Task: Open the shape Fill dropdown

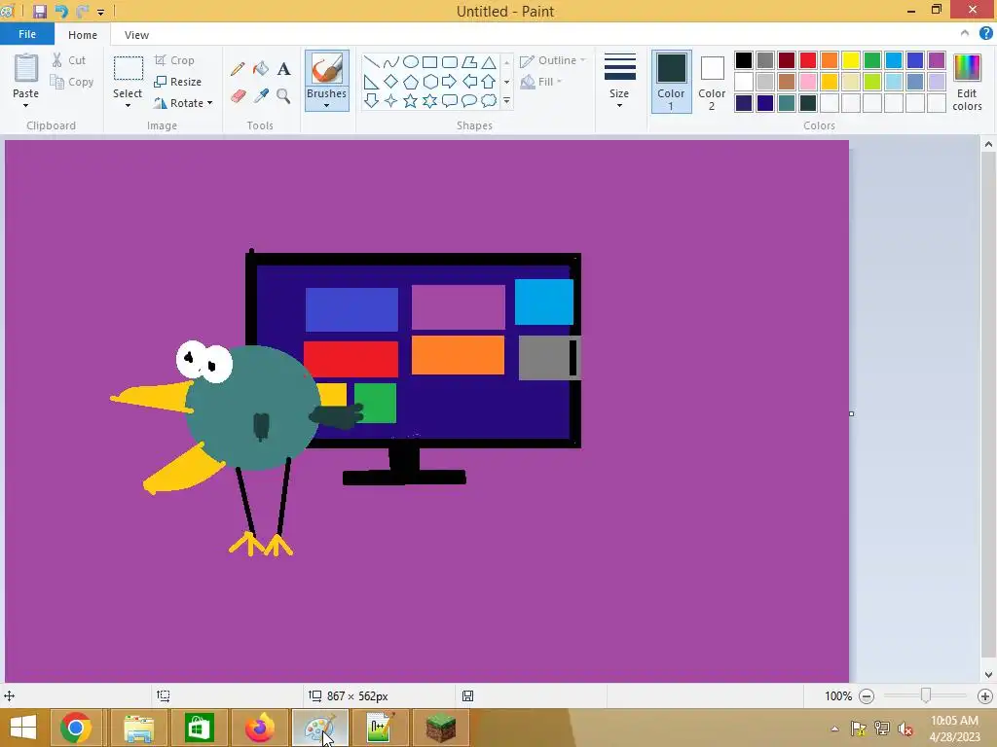Action: point(541,82)
